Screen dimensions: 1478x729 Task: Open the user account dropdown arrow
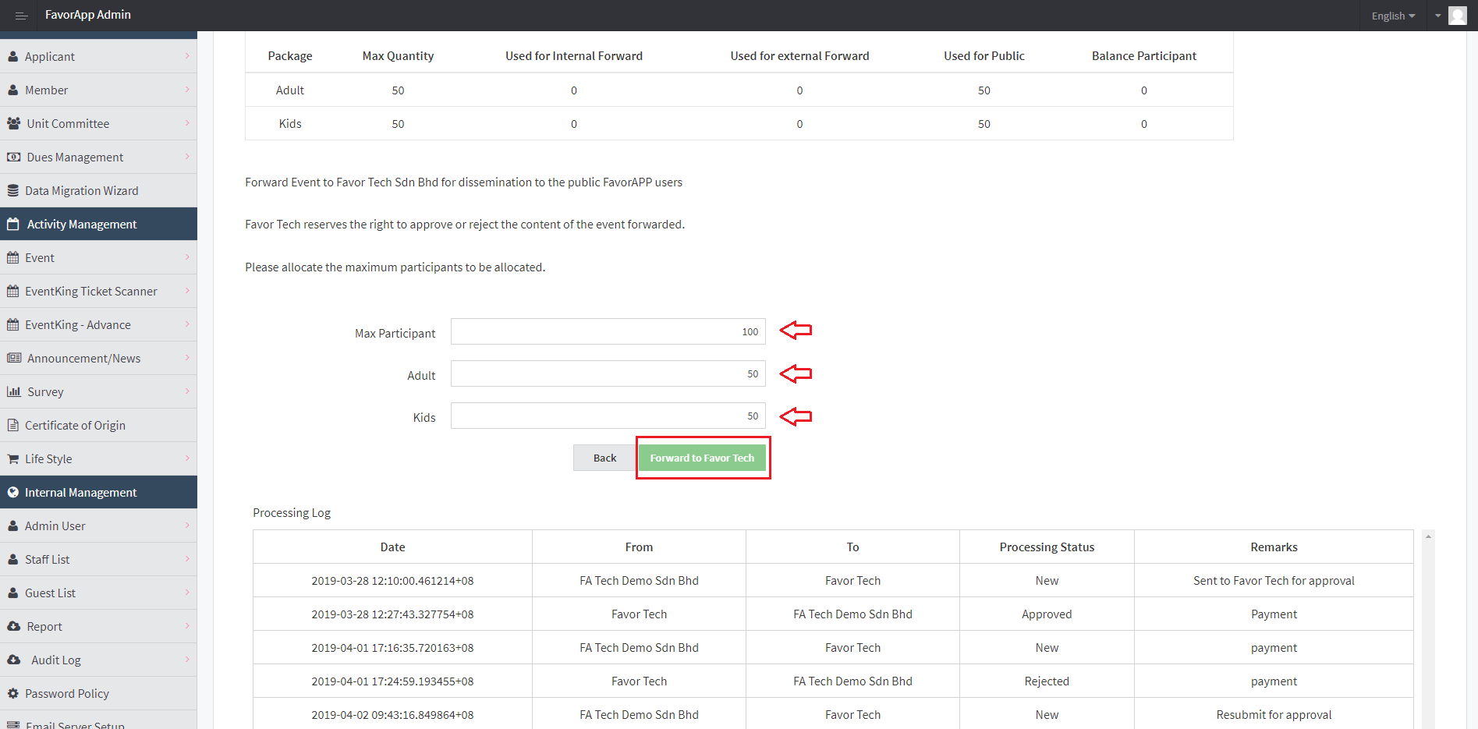pos(1437,16)
